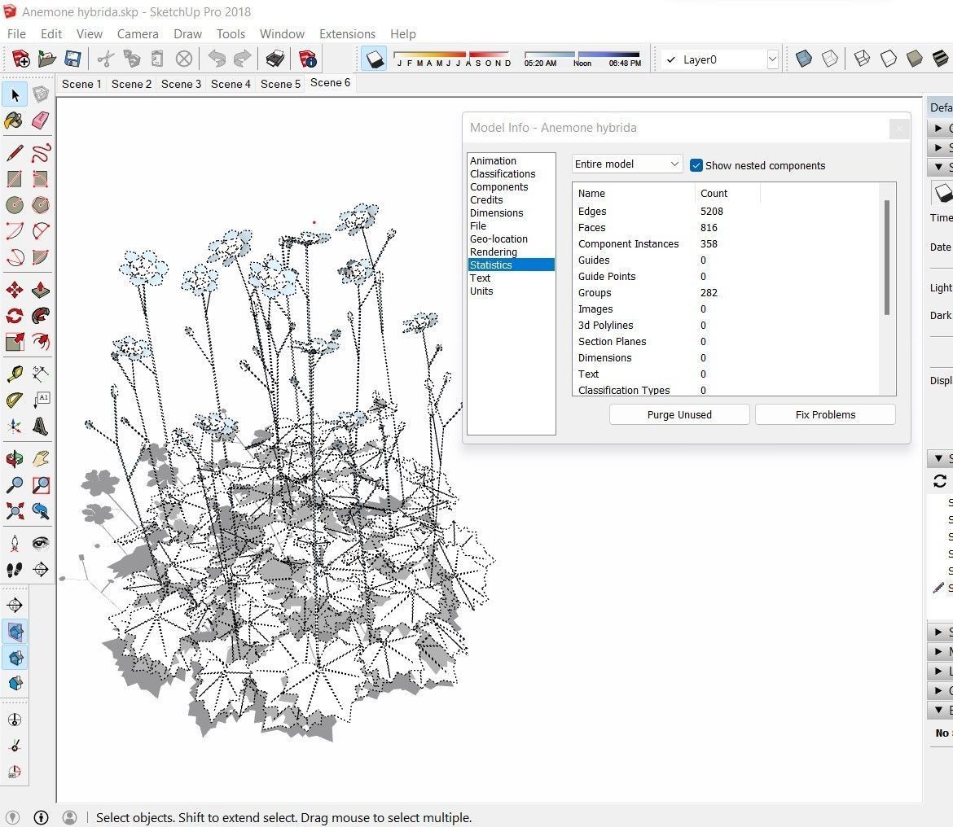Click the Groups count row
This screenshot has height=827, width=953.
(x=727, y=293)
